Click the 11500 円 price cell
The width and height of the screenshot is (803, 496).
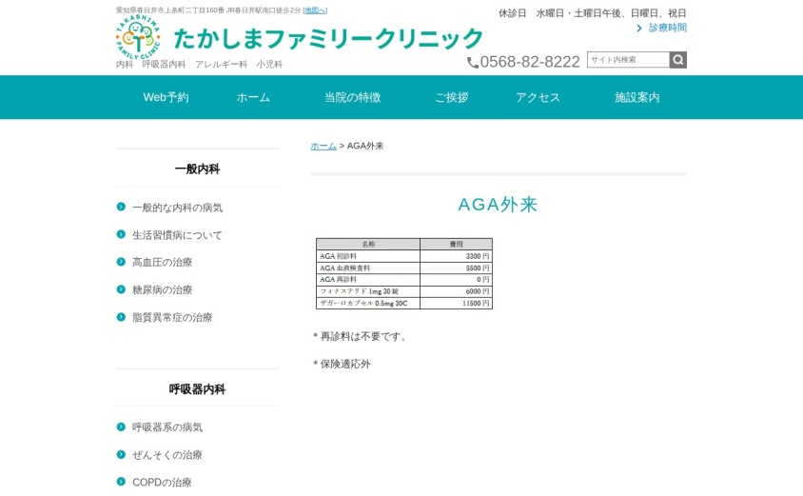457,304
